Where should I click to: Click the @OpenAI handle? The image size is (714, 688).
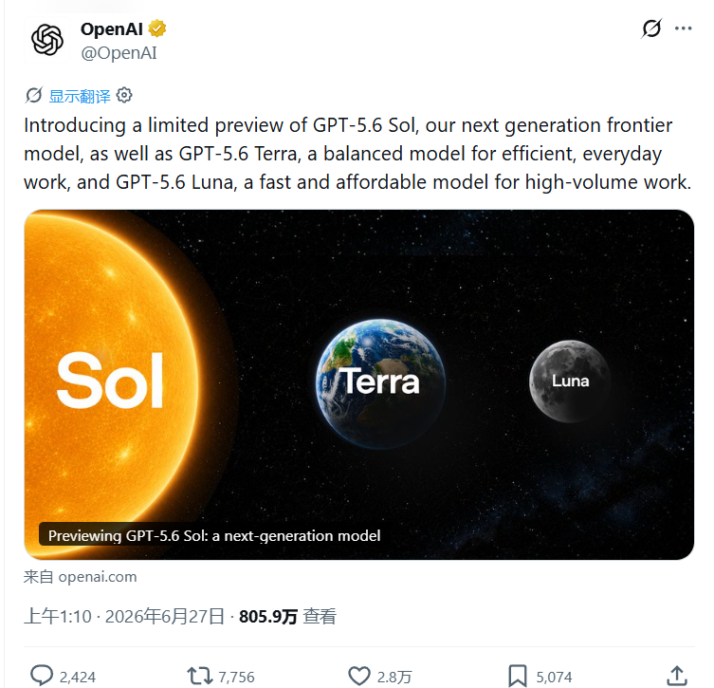(119, 53)
